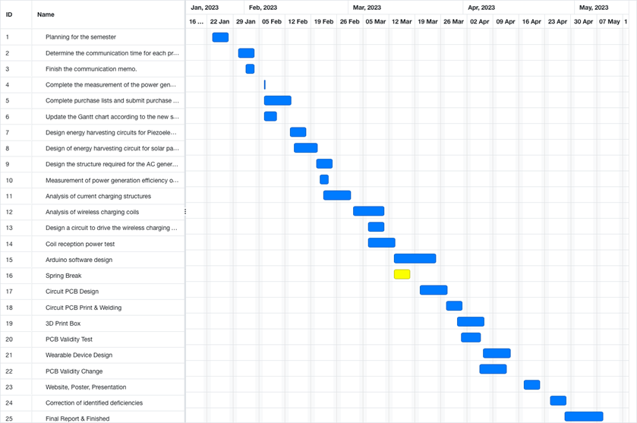
Task: Click the Feb, 2023 month header
Action: point(263,8)
